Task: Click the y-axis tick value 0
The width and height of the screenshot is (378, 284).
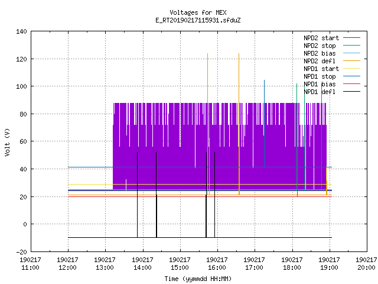Action: pos(25,224)
